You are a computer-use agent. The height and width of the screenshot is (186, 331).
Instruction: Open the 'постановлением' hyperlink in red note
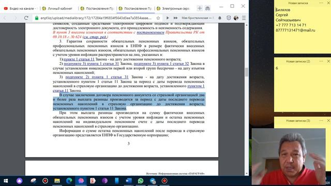click(x=151, y=32)
